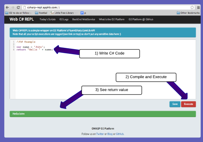Click the 'Hello John' result bar
This screenshot has height=142, width=203.
point(103,114)
